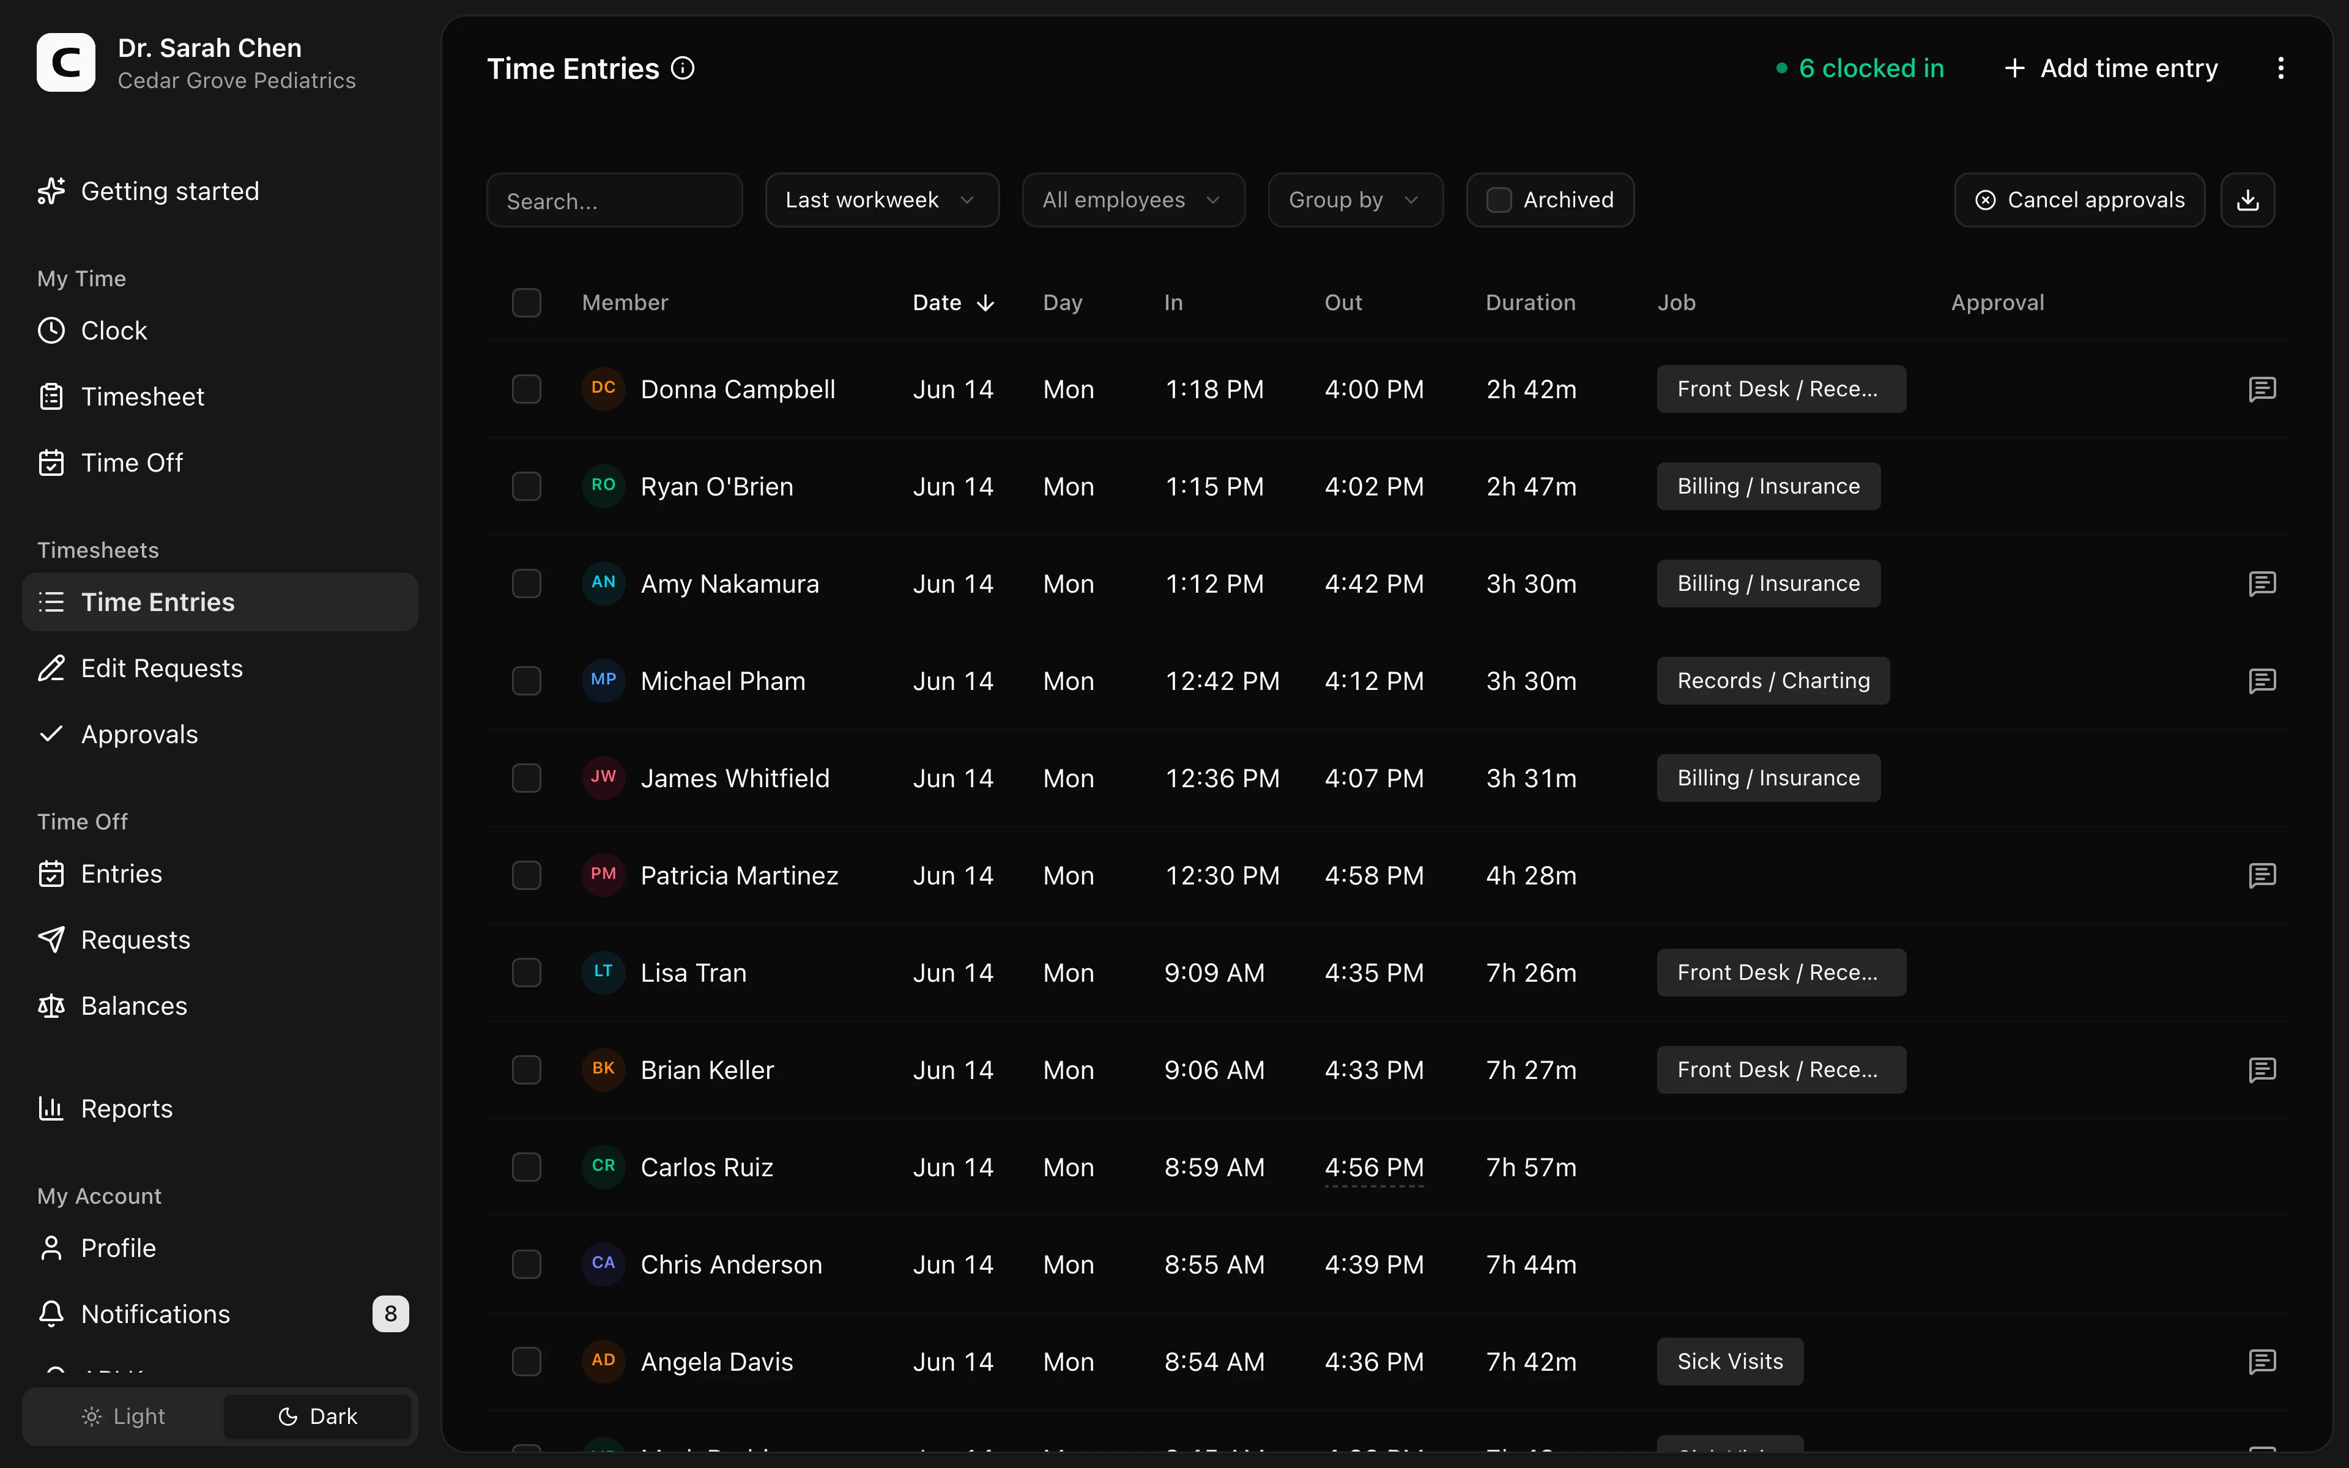
Task: Toggle the select-all header checkbox
Action: tap(526, 303)
